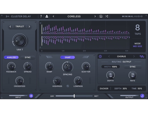The image size is (148, 113).
Task: Click the INPUT level slider
Action: (x=18, y=96)
